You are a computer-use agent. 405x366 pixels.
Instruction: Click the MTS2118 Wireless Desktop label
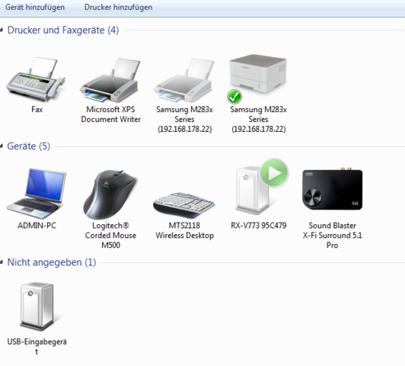185,230
